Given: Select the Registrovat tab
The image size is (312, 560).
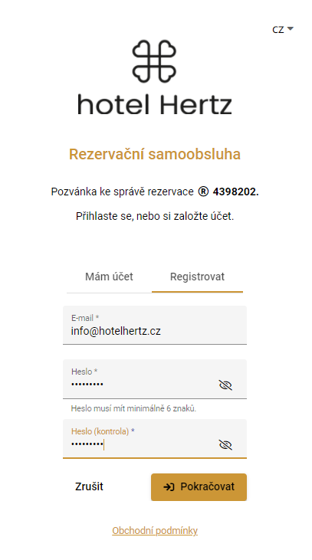Looking at the screenshot, I should tap(197, 277).
